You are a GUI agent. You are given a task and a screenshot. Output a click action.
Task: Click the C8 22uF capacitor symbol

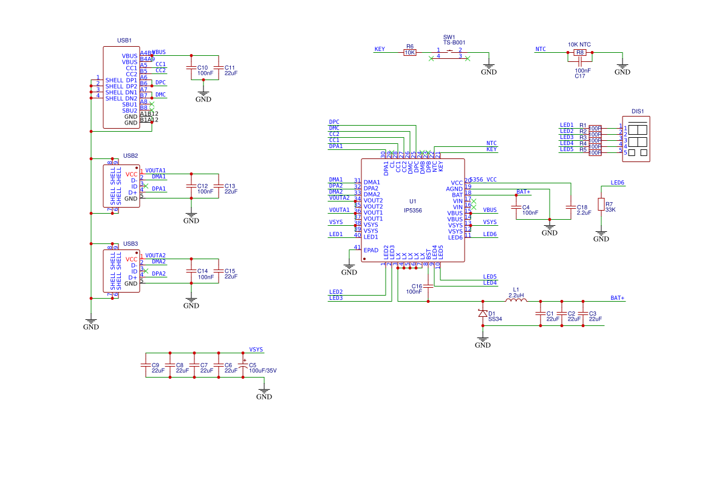(170, 365)
